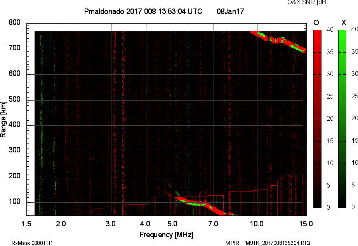The width and height of the screenshot is (358, 246).
Task: Click the 'RxMask 00001111' footer text
Action: coord(32,243)
